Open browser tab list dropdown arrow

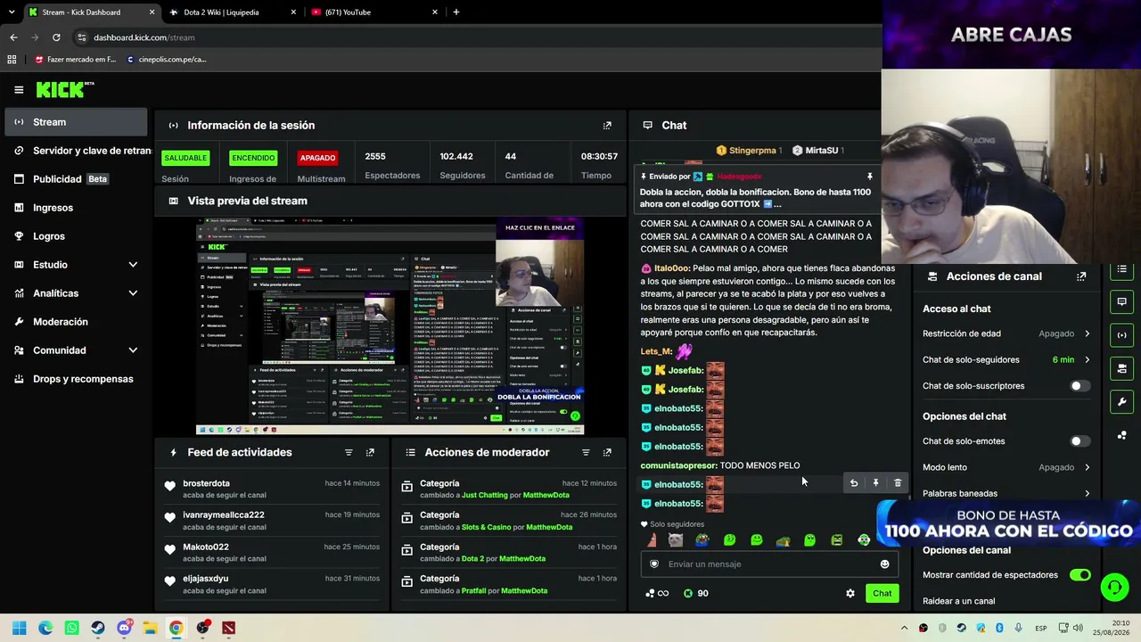coord(12,12)
